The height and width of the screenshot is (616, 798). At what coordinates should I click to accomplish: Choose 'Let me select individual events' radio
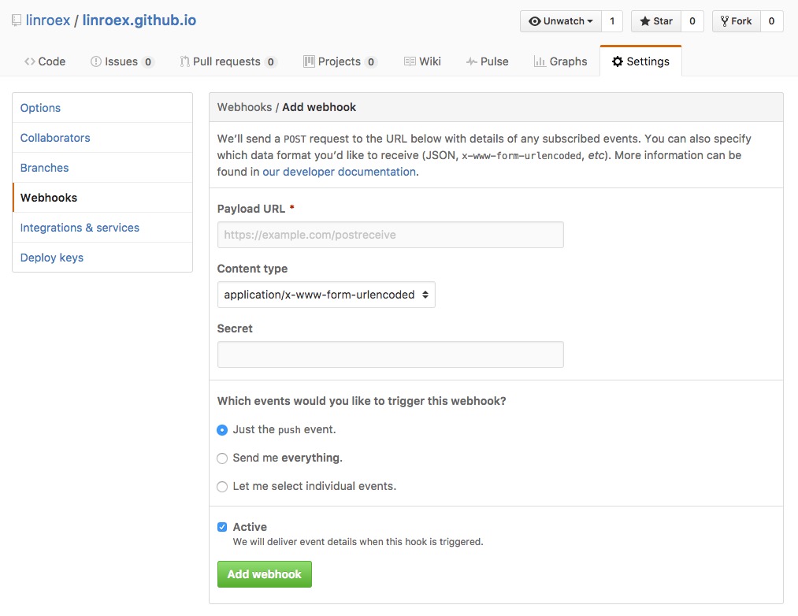222,487
